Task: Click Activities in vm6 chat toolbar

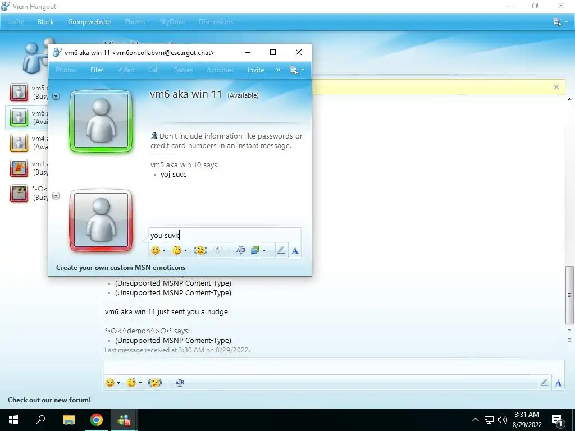Action: (x=220, y=70)
